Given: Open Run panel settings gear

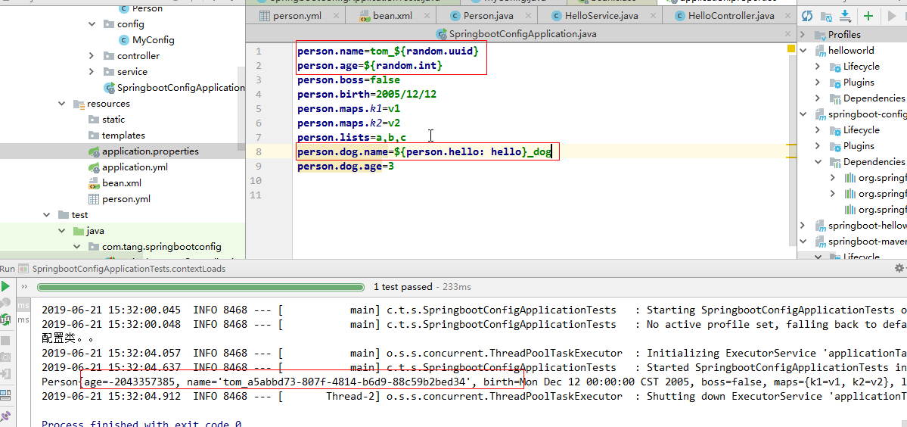Looking at the screenshot, I should click(899, 269).
